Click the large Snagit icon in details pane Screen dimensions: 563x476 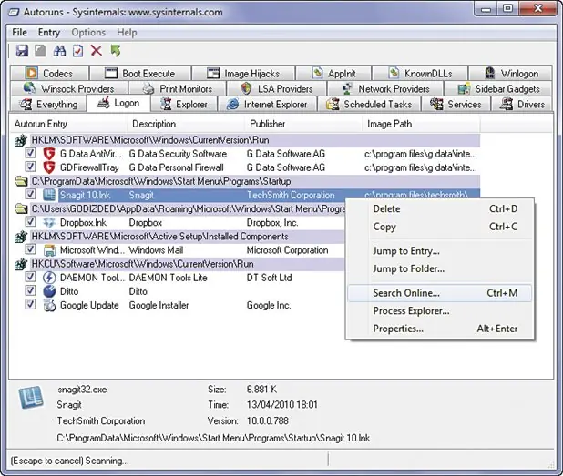(x=31, y=398)
